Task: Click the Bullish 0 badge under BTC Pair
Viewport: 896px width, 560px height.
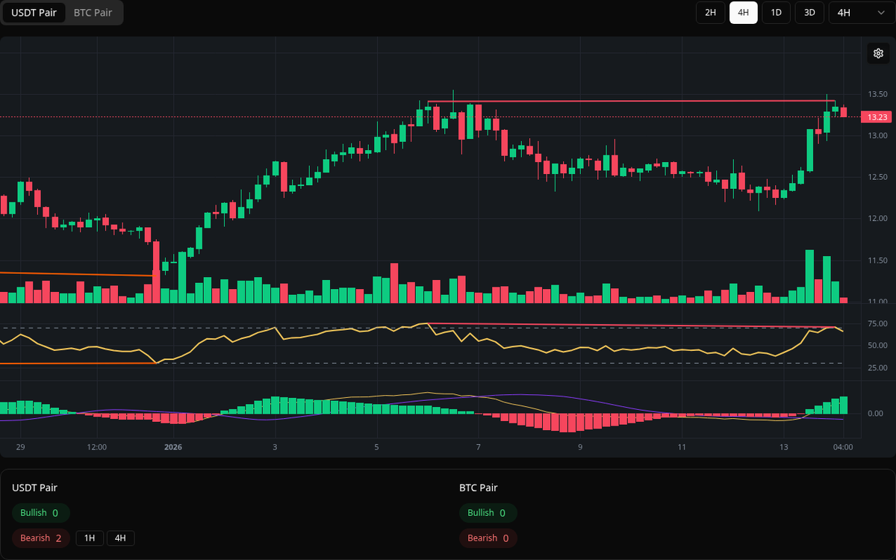Action: point(488,512)
